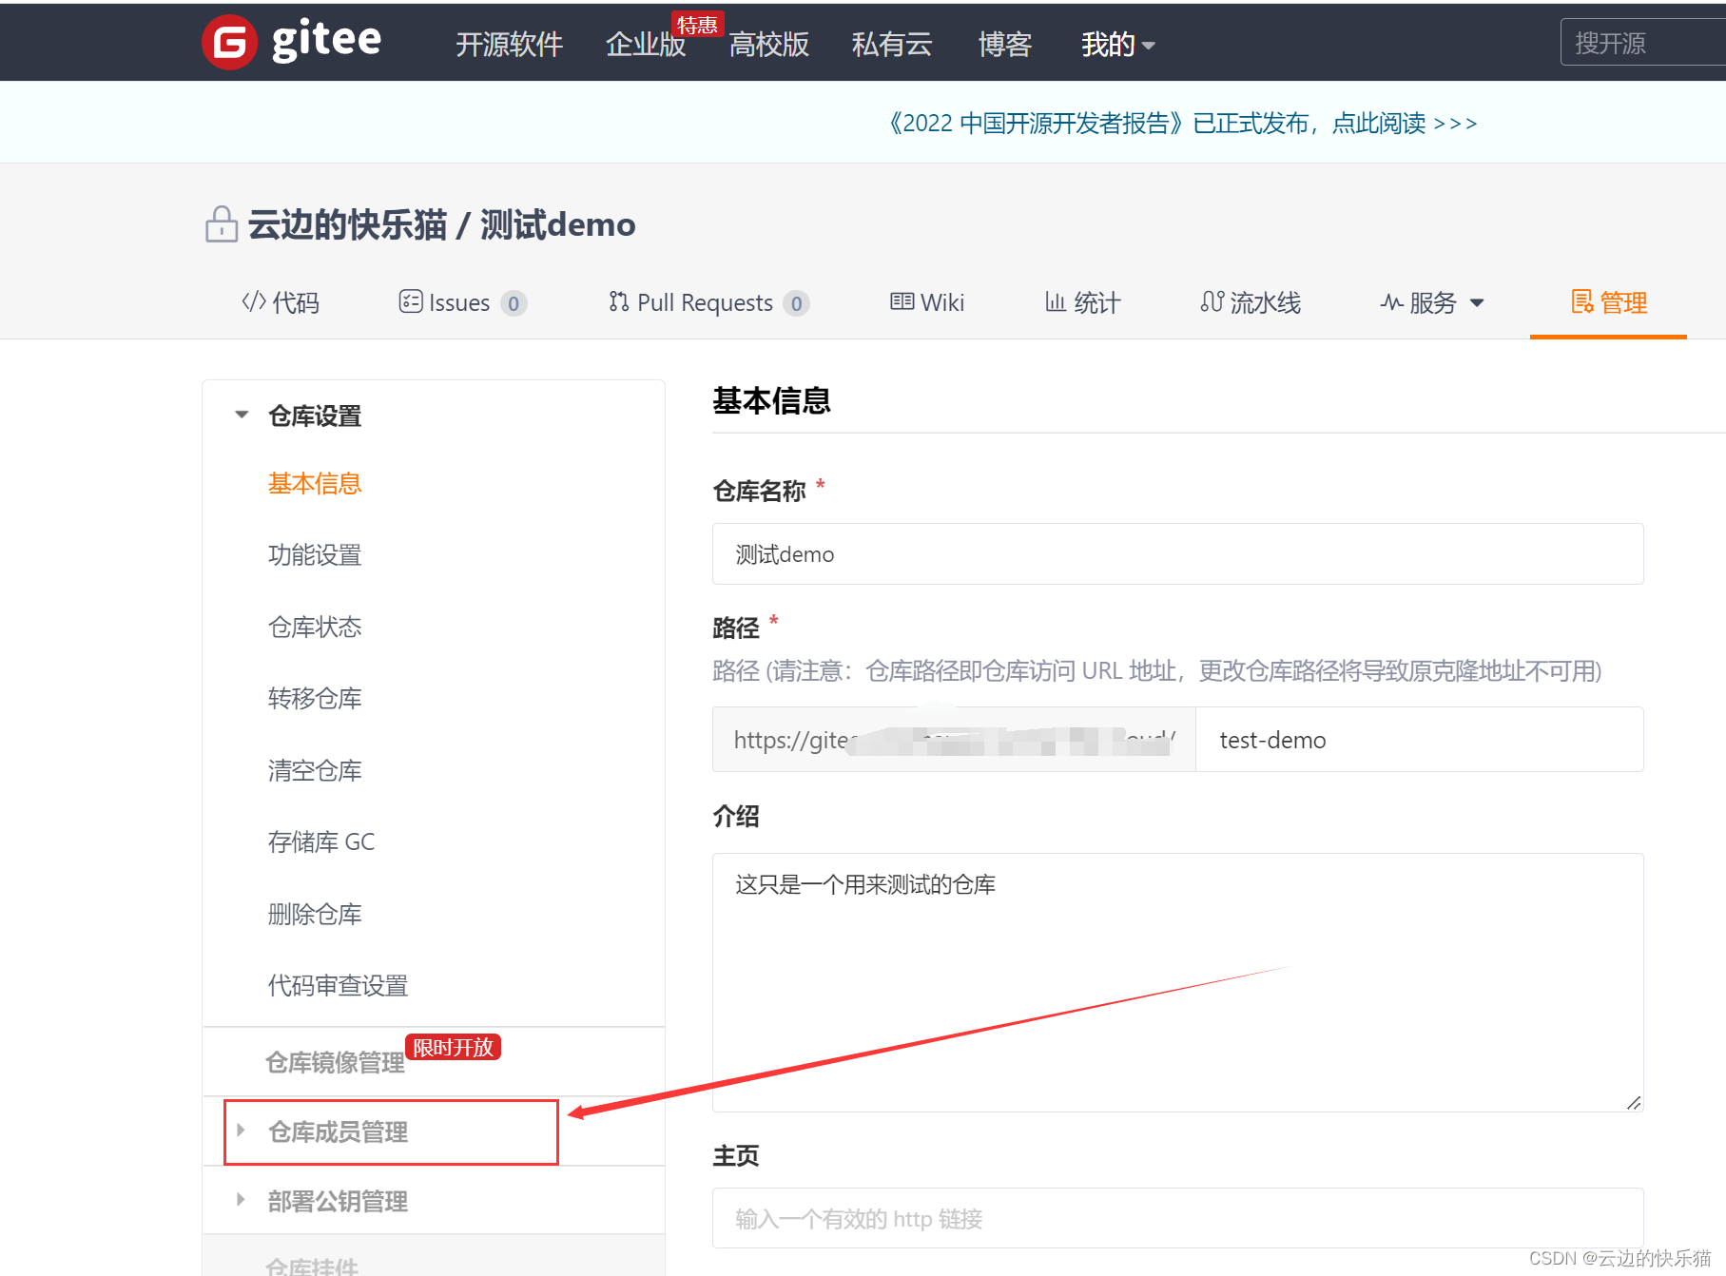The width and height of the screenshot is (1726, 1276).
Task: Click the 特惠 badge on 企业版
Action: (697, 25)
